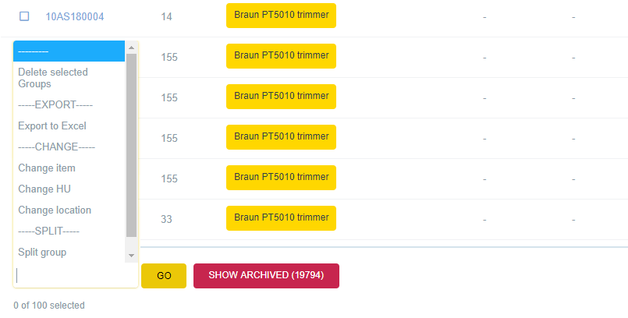Click the GO button
The height and width of the screenshot is (318, 628).
[164, 276]
